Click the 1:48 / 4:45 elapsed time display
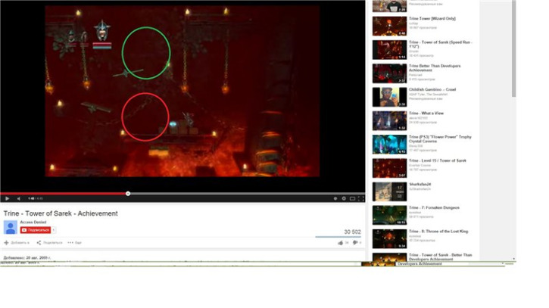The image size is (549, 308). tap(36, 198)
